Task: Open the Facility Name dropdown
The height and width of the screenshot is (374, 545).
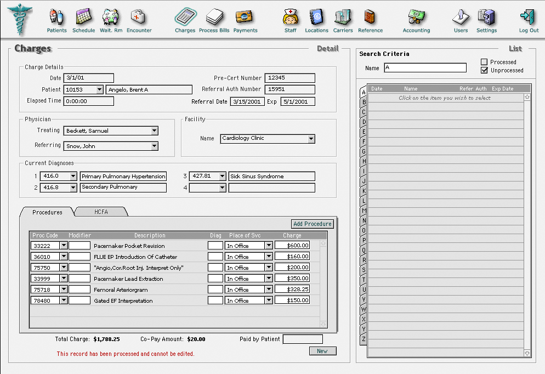Action: pos(311,139)
